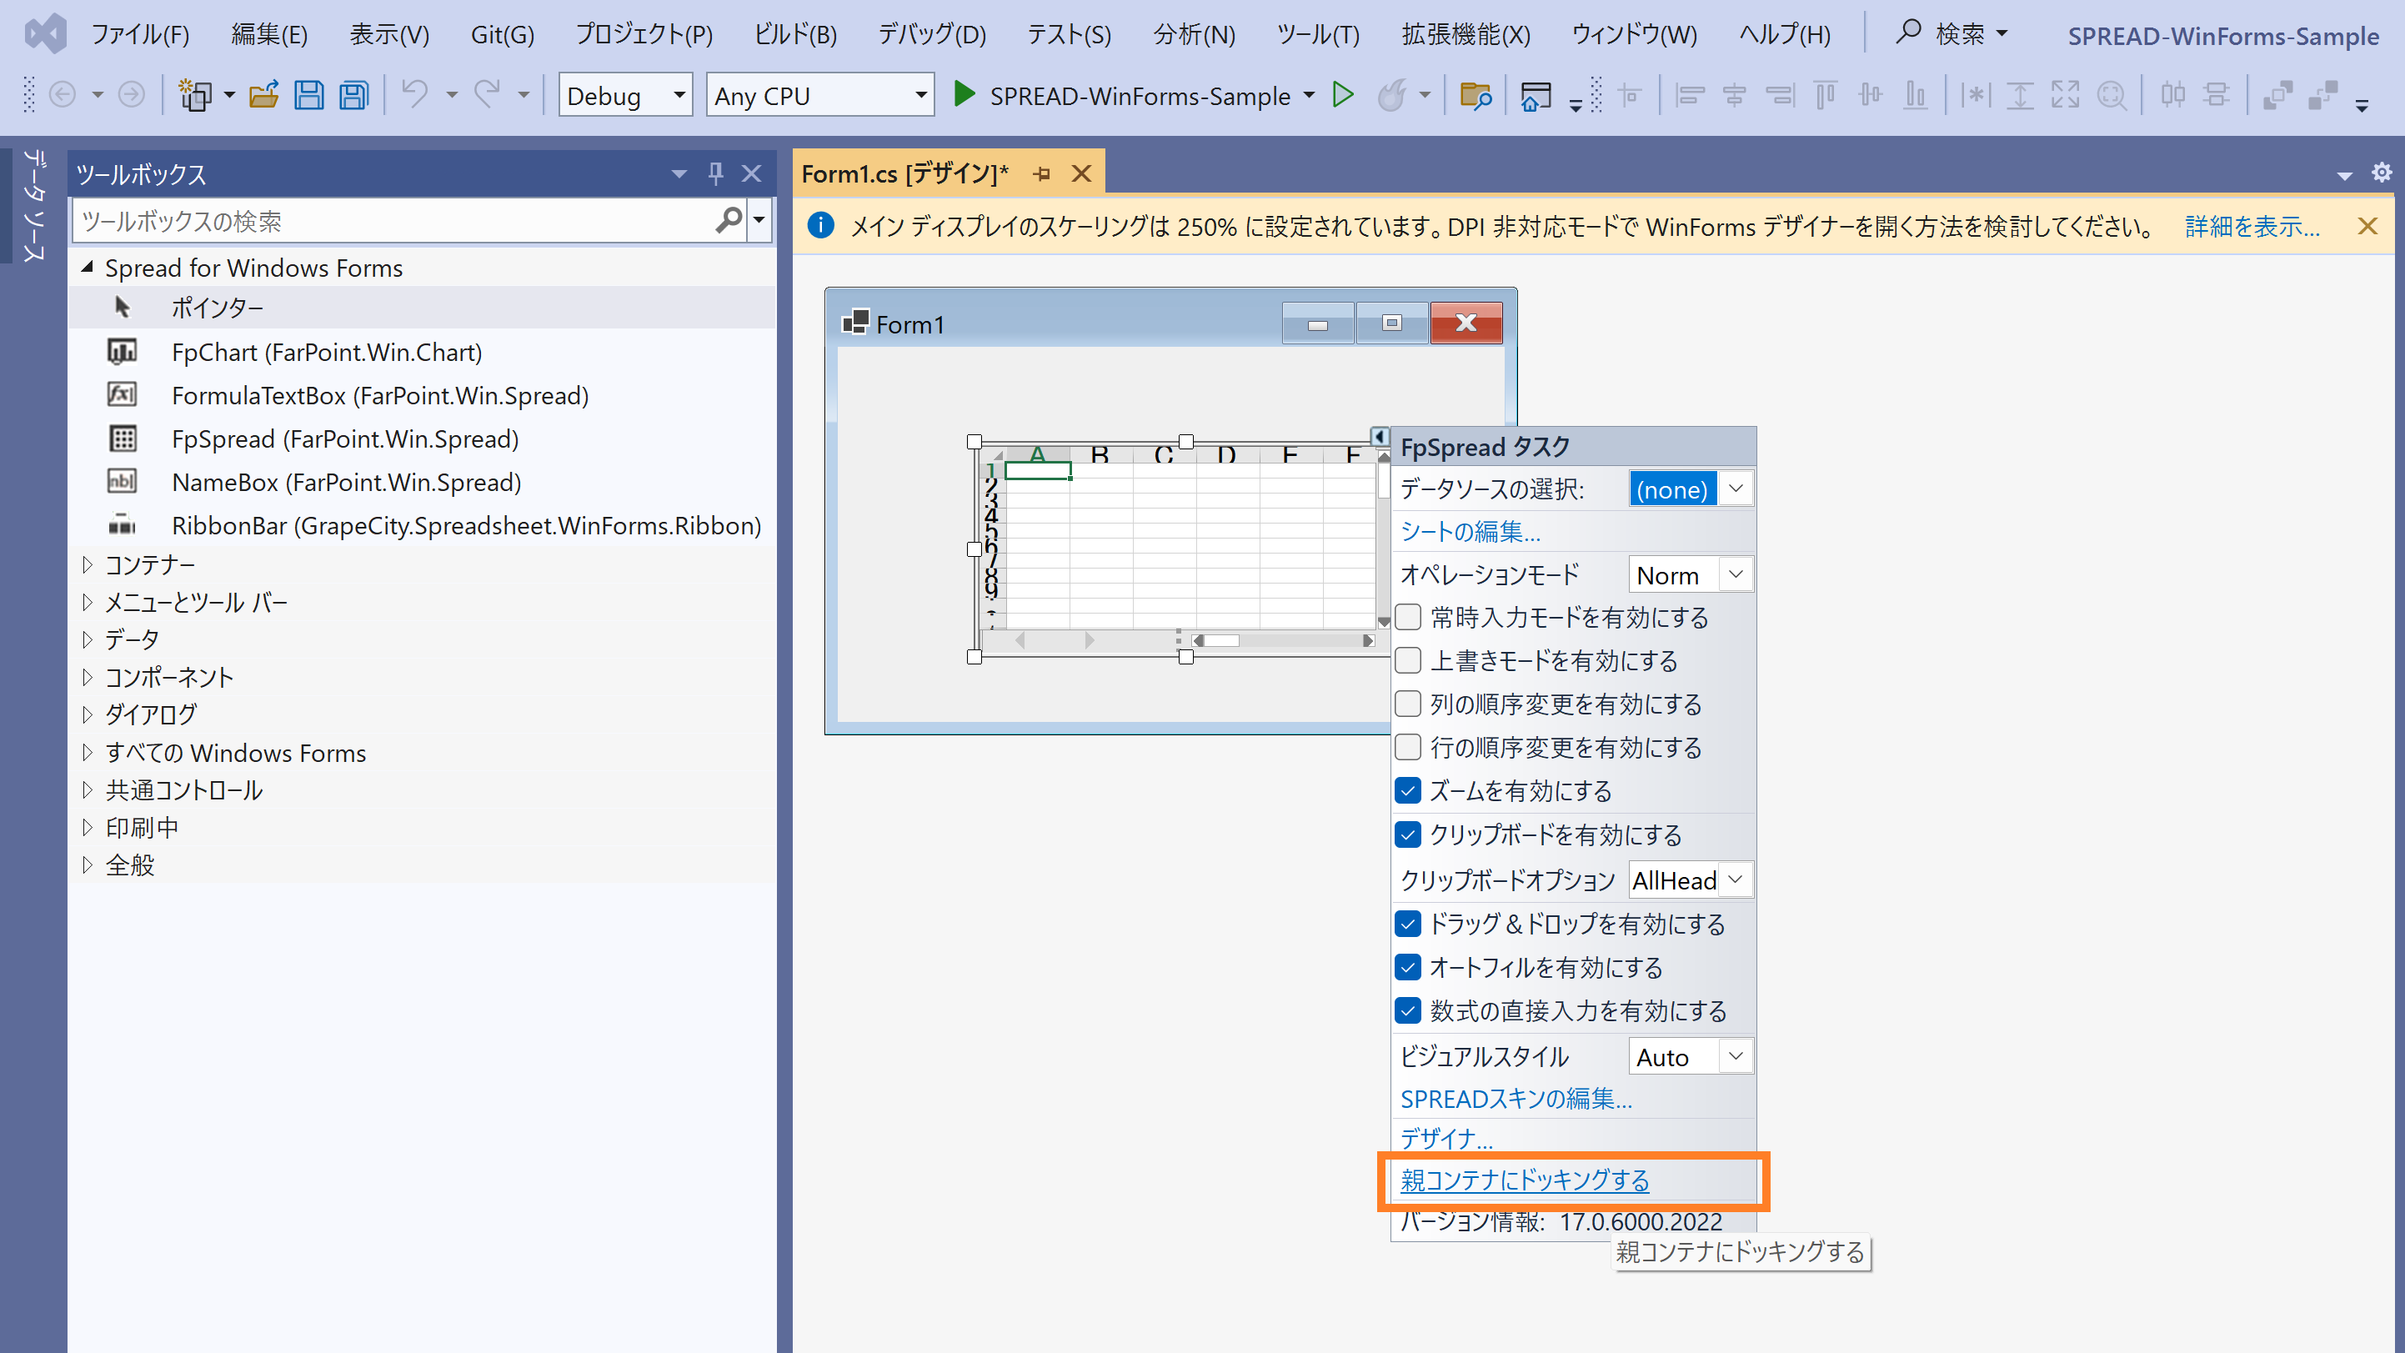Image resolution: width=2405 pixels, height=1353 pixels.
Task: Click the シートの編集... link
Action: (x=1471, y=531)
